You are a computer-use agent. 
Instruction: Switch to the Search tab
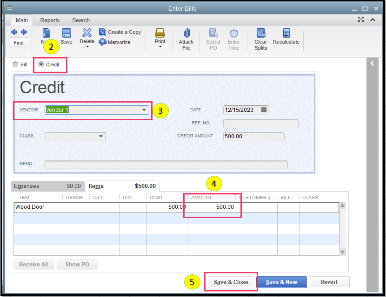coord(81,20)
